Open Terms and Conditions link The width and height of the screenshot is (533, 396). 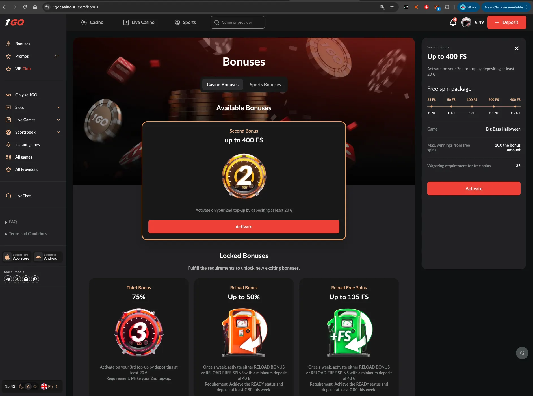coord(28,234)
